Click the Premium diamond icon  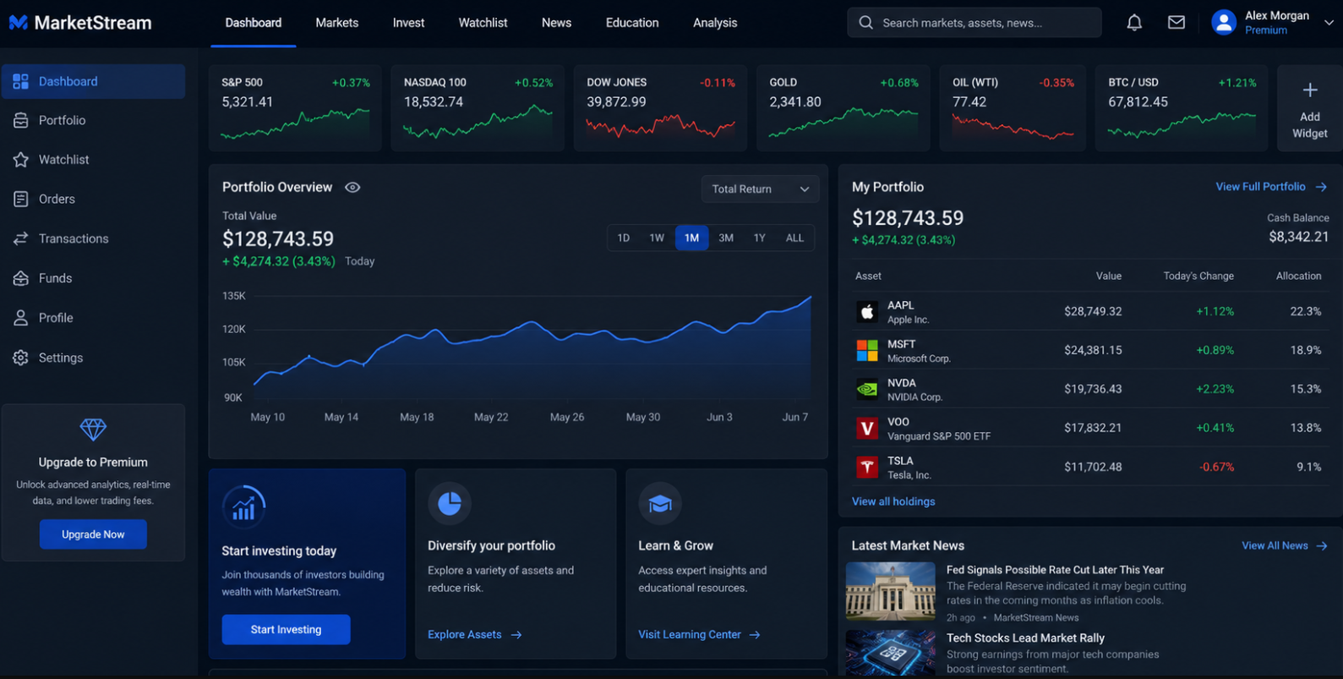click(93, 430)
